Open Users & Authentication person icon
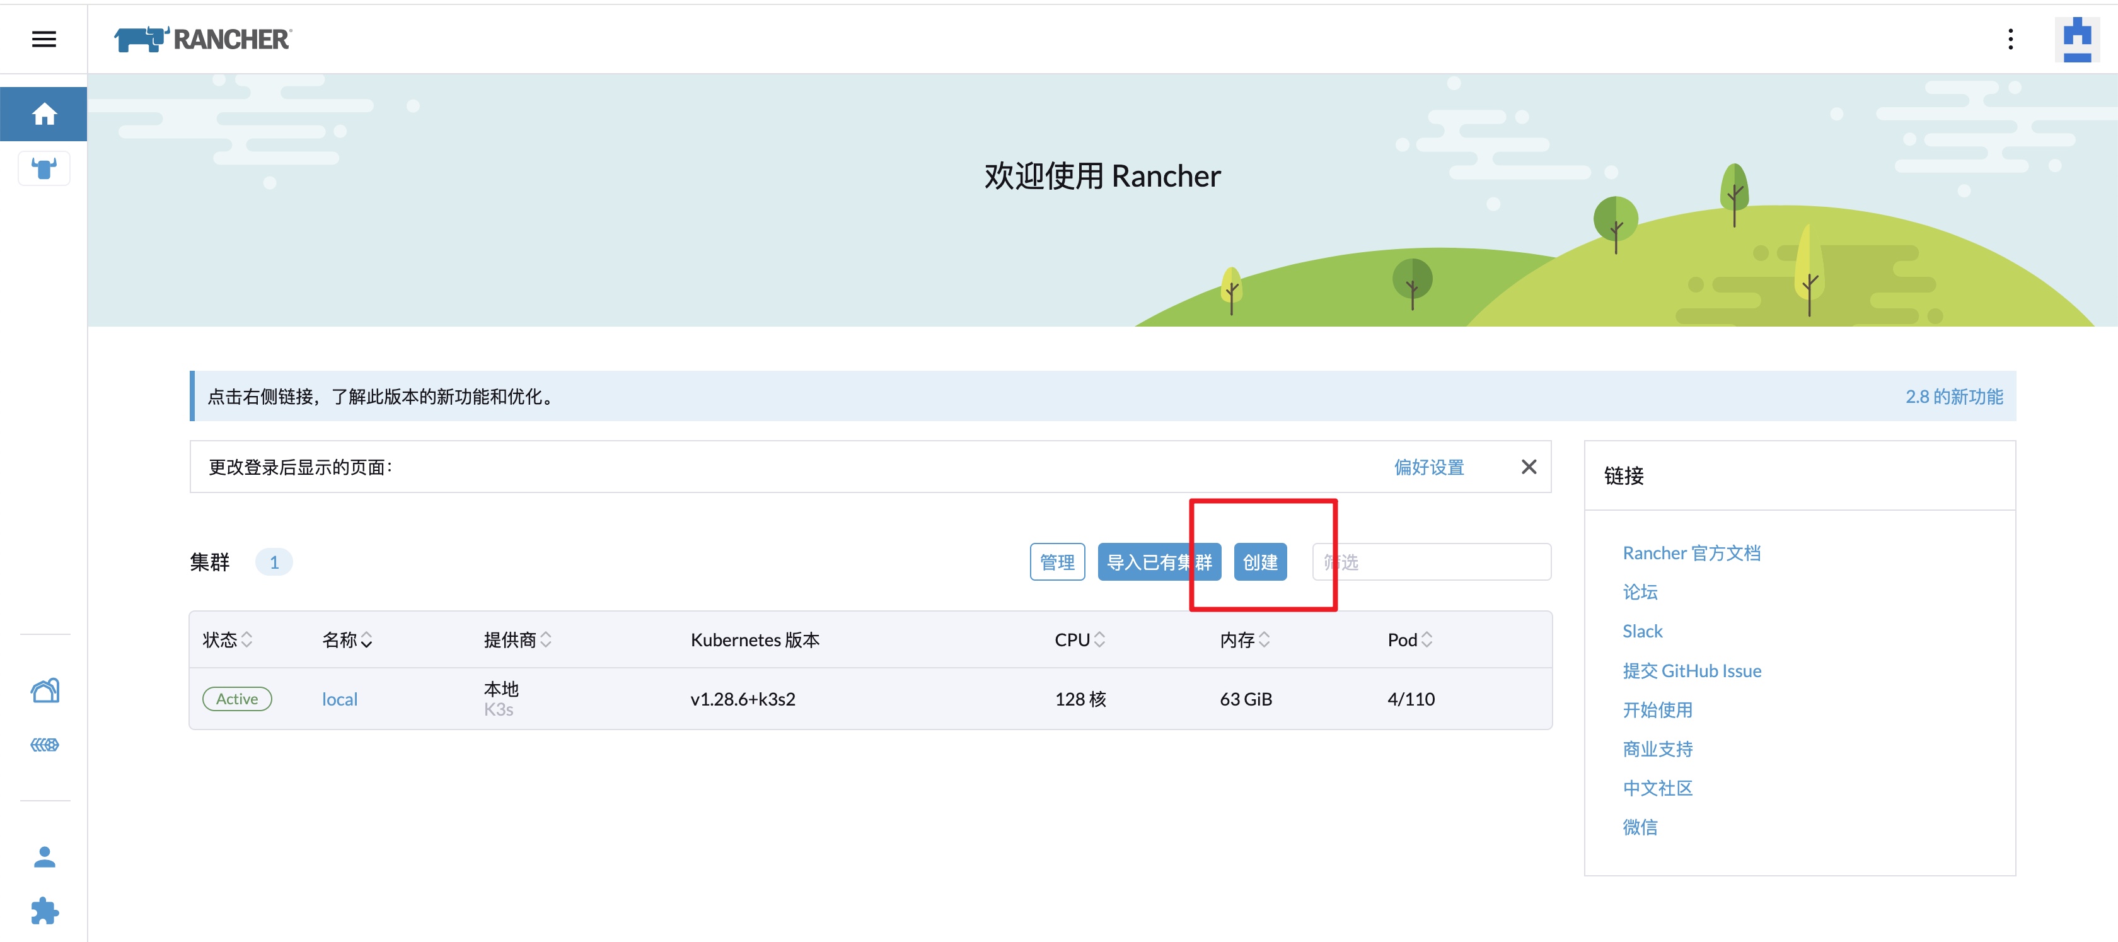Image resolution: width=2118 pixels, height=942 pixels. [44, 856]
